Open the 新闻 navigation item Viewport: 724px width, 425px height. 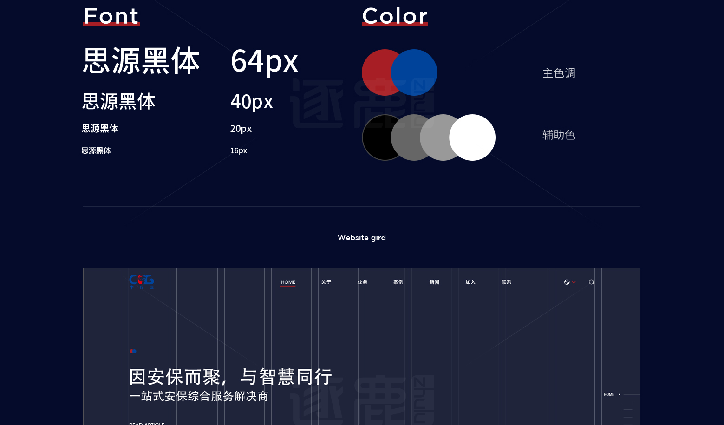(434, 282)
